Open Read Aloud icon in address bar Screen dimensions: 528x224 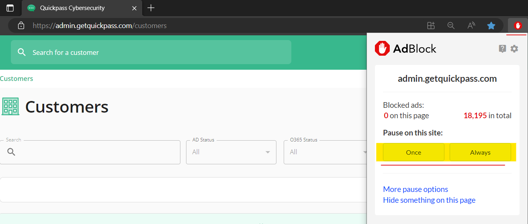point(471,26)
